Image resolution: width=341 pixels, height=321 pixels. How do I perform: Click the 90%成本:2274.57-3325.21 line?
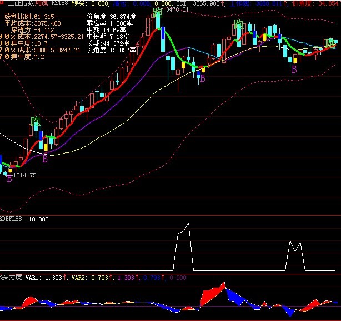pos(42,37)
